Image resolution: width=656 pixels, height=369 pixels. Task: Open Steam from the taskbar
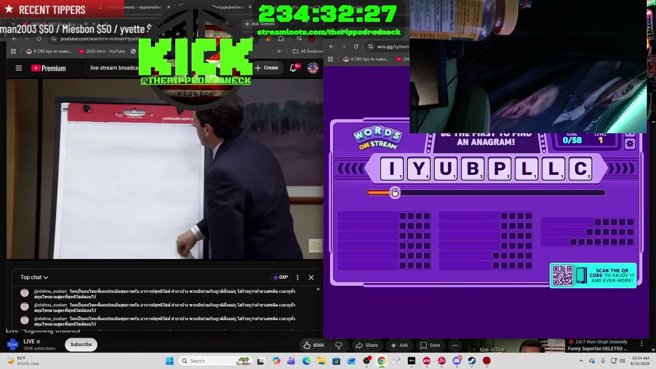(x=471, y=361)
